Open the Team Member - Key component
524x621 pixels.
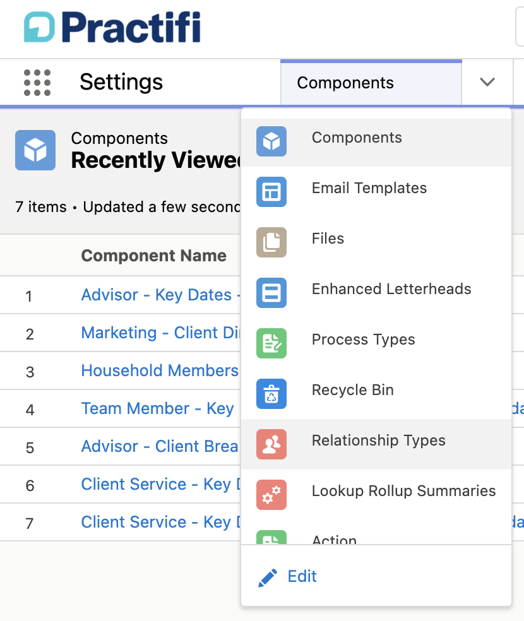click(157, 409)
